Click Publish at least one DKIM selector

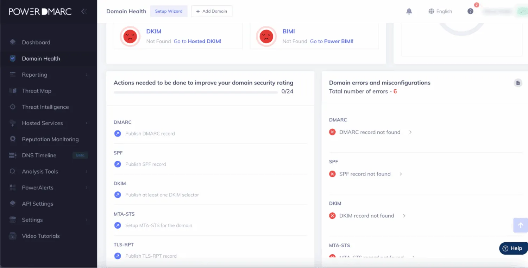[162, 195]
